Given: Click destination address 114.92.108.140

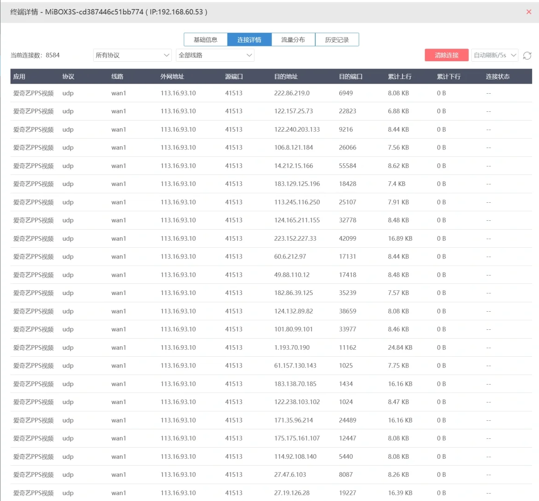Looking at the screenshot, I should click(x=295, y=456).
